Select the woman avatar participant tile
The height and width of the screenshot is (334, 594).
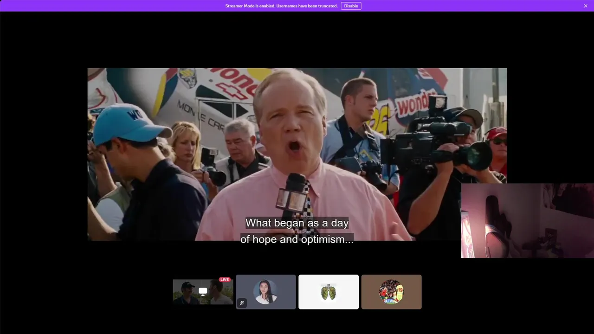(x=266, y=292)
